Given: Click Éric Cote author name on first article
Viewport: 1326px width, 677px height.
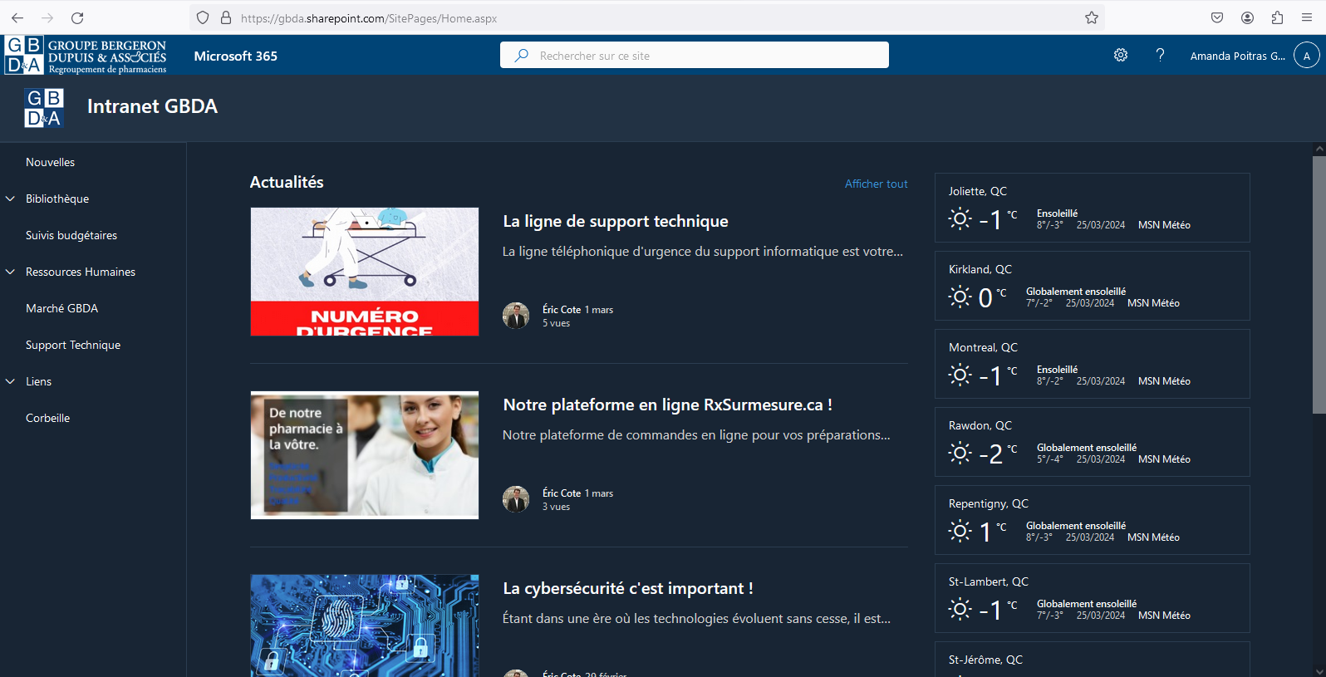Looking at the screenshot, I should tap(562, 309).
